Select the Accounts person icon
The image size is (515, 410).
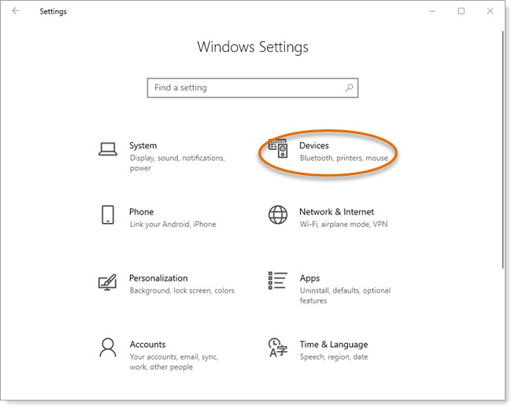point(108,348)
